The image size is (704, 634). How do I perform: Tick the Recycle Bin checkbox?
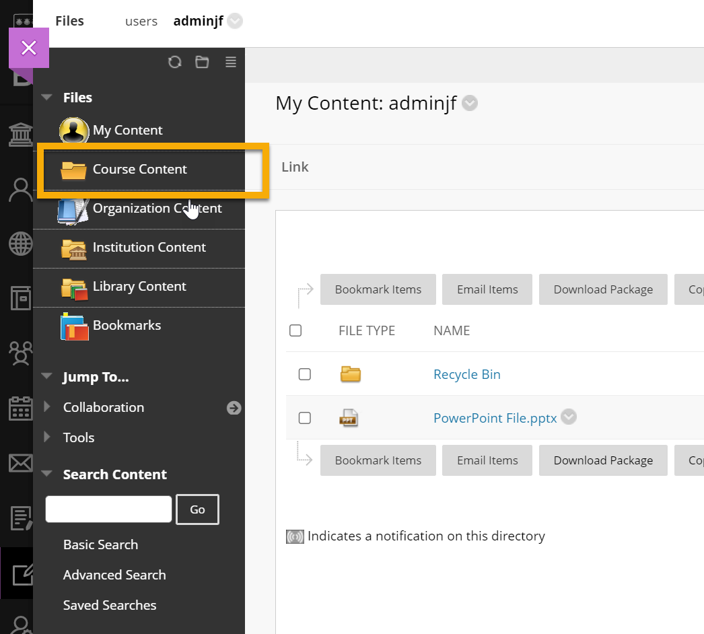305,374
